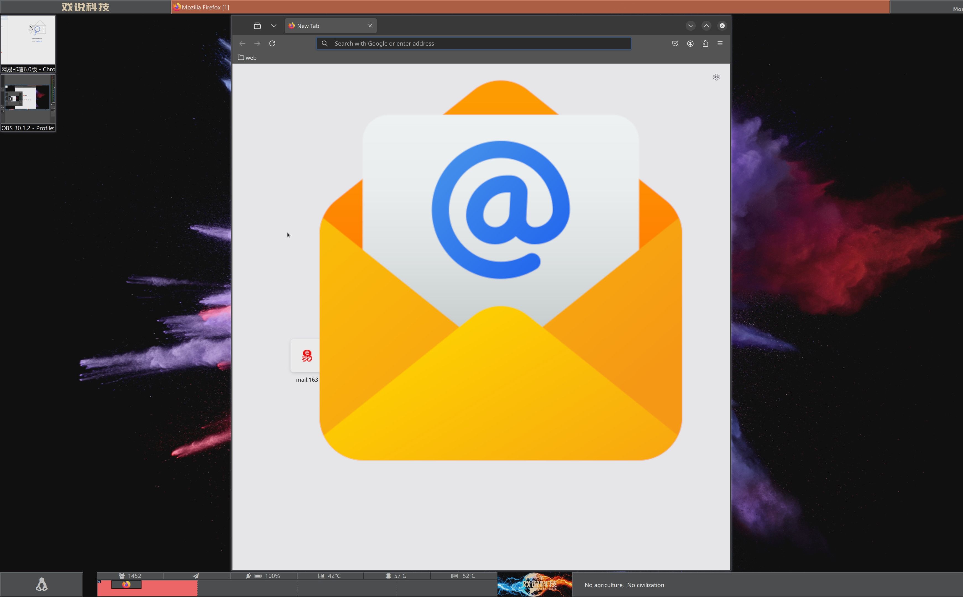Close the New Tab tab
Viewport: 963px width, 597px height.
pos(370,26)
